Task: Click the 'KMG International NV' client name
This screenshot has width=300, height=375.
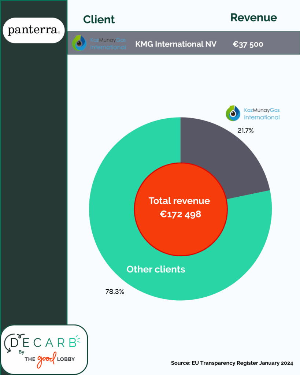Action: click(x=176, y=44)
